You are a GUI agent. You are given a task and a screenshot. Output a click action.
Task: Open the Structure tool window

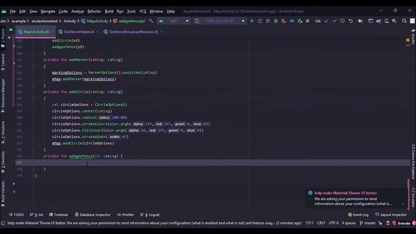(x=3, y=132)
